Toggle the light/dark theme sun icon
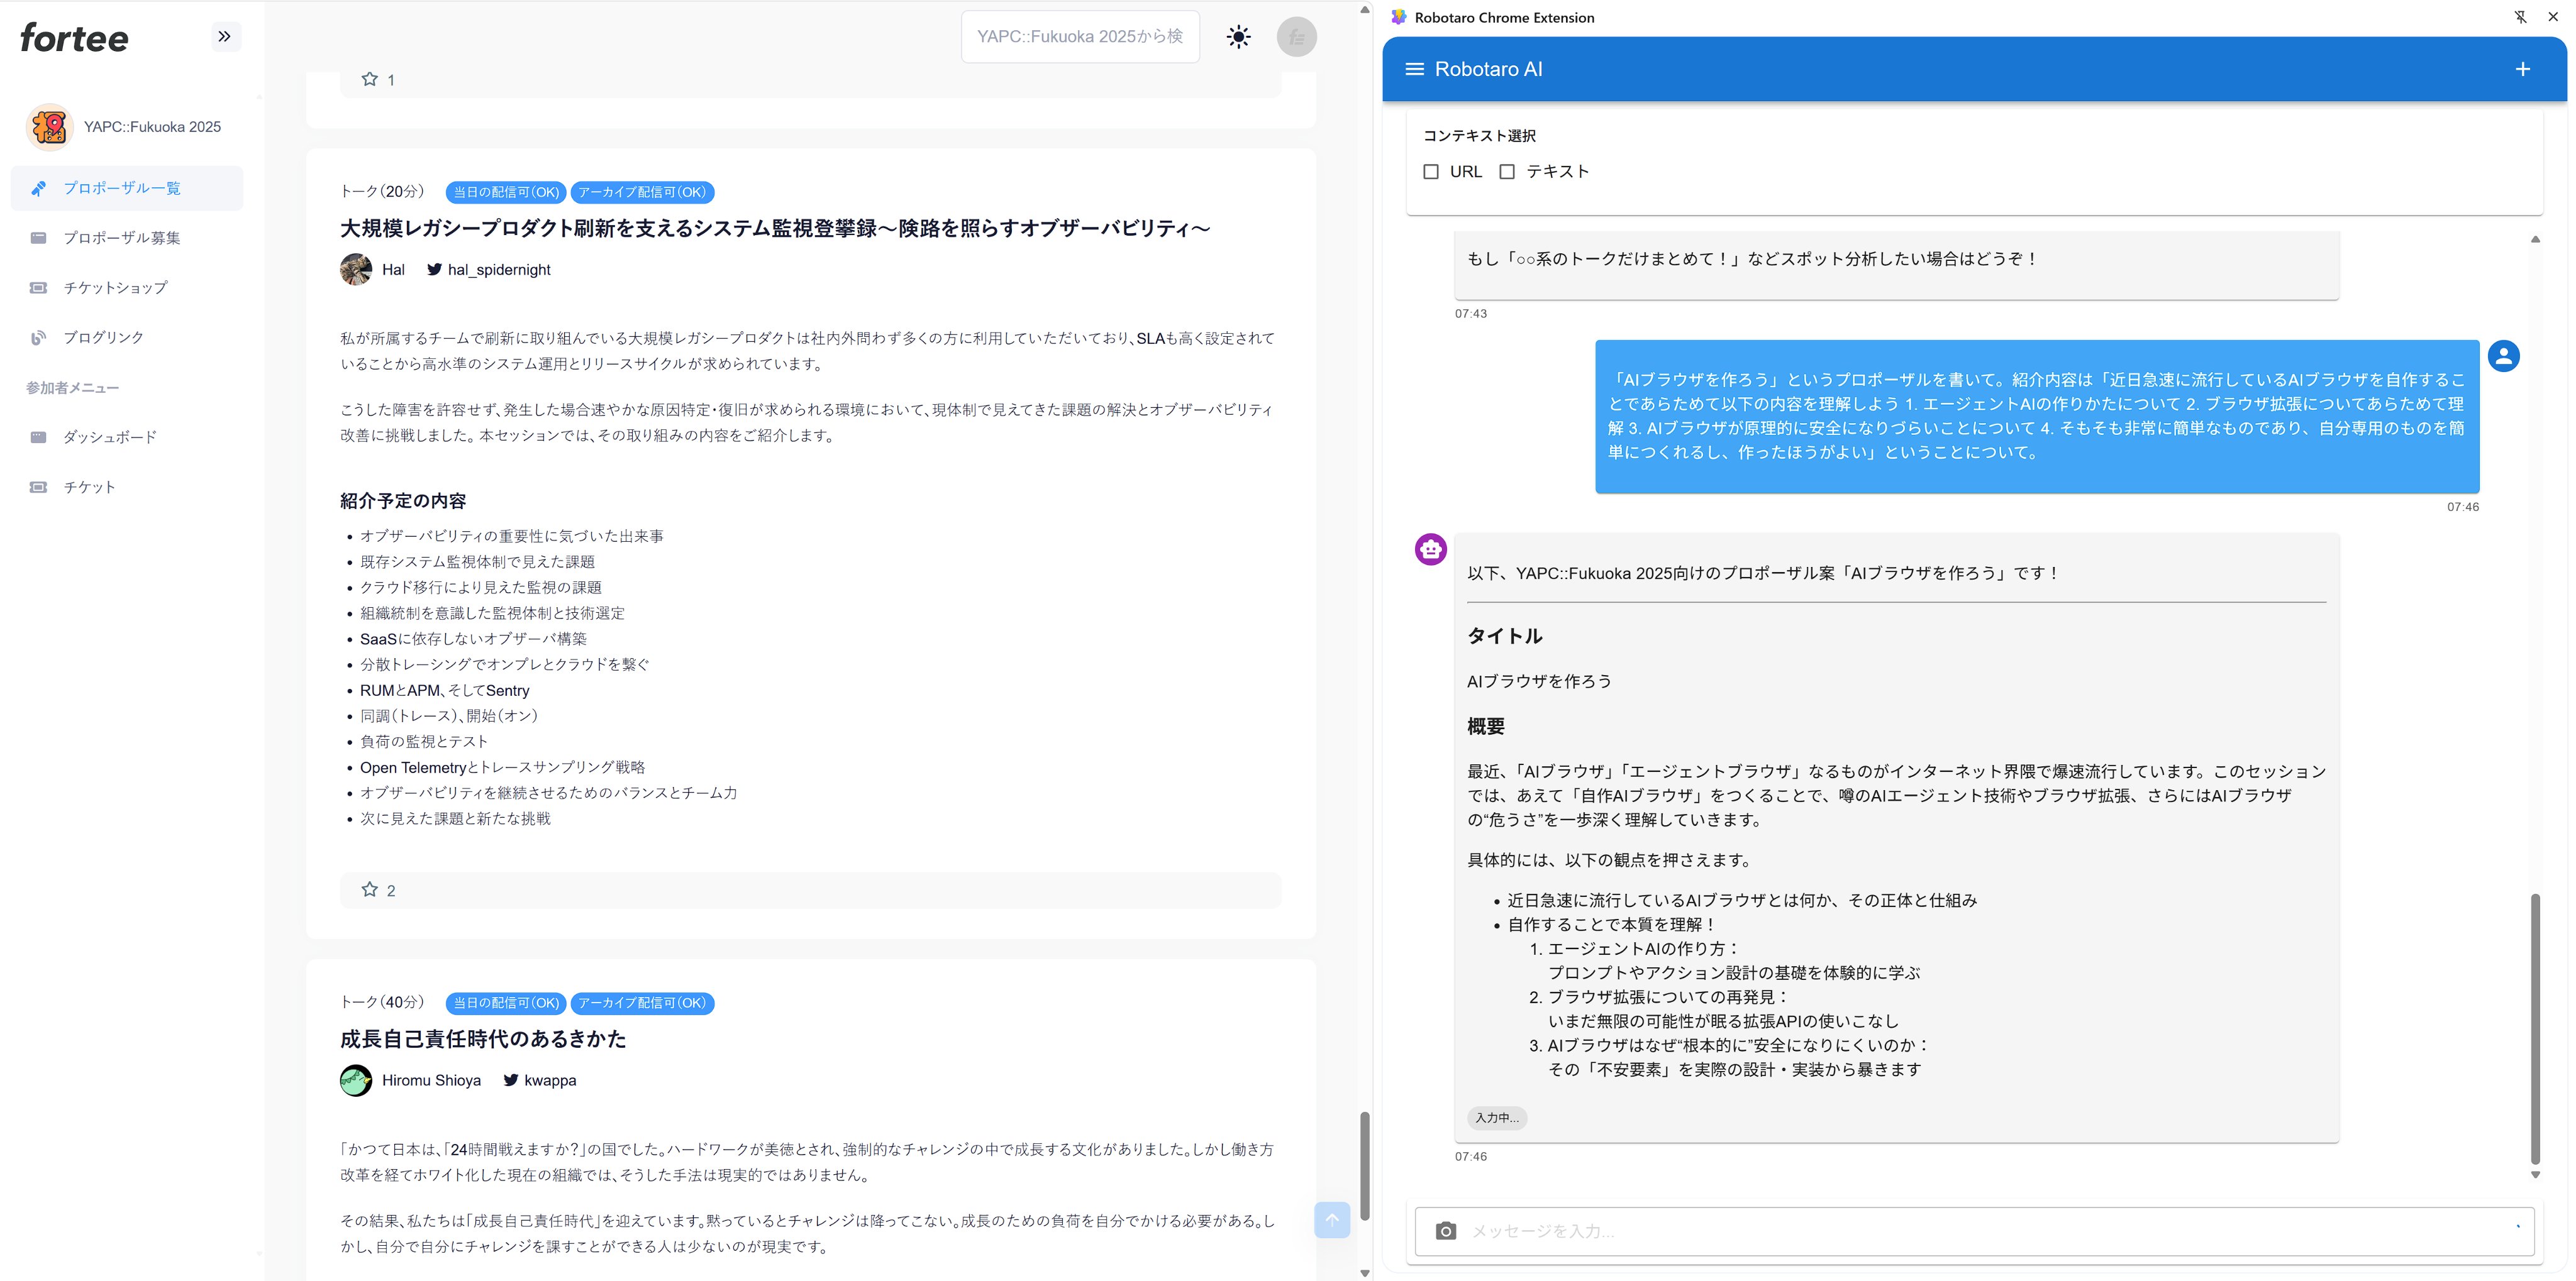Image resolution: width=2576 pixels, height=1281 pixels. [1238, 37]
